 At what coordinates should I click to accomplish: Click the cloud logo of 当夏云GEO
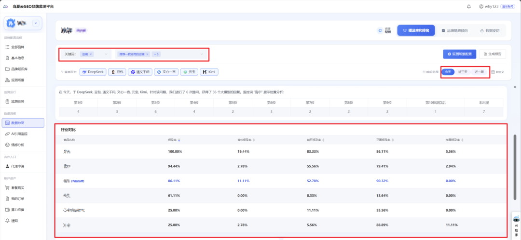point(5,6)
